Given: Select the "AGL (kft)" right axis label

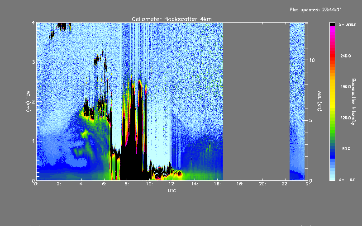Looking at the screenshot, I should (x=319, y=101).
